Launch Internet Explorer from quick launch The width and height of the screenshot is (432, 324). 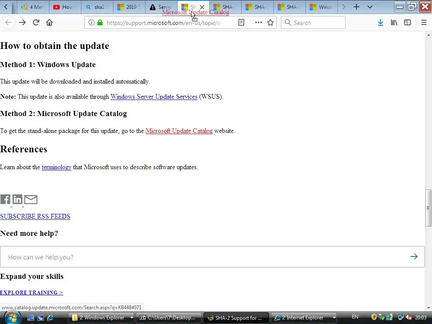click(x=51, y=318)
